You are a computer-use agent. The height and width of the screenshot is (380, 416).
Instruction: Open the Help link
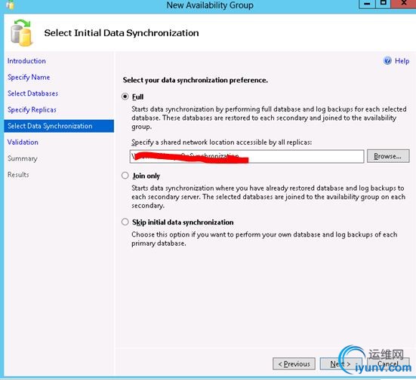click(402, 61)
